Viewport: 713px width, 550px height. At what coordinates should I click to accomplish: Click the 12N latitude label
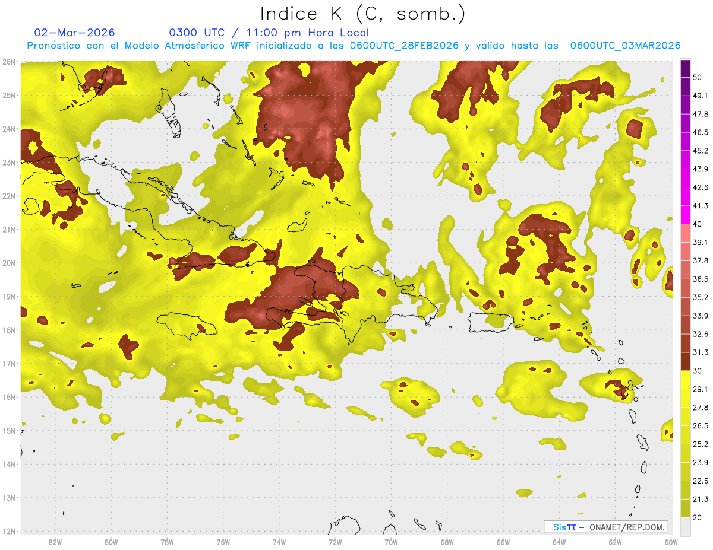click(x=8, y=531)
